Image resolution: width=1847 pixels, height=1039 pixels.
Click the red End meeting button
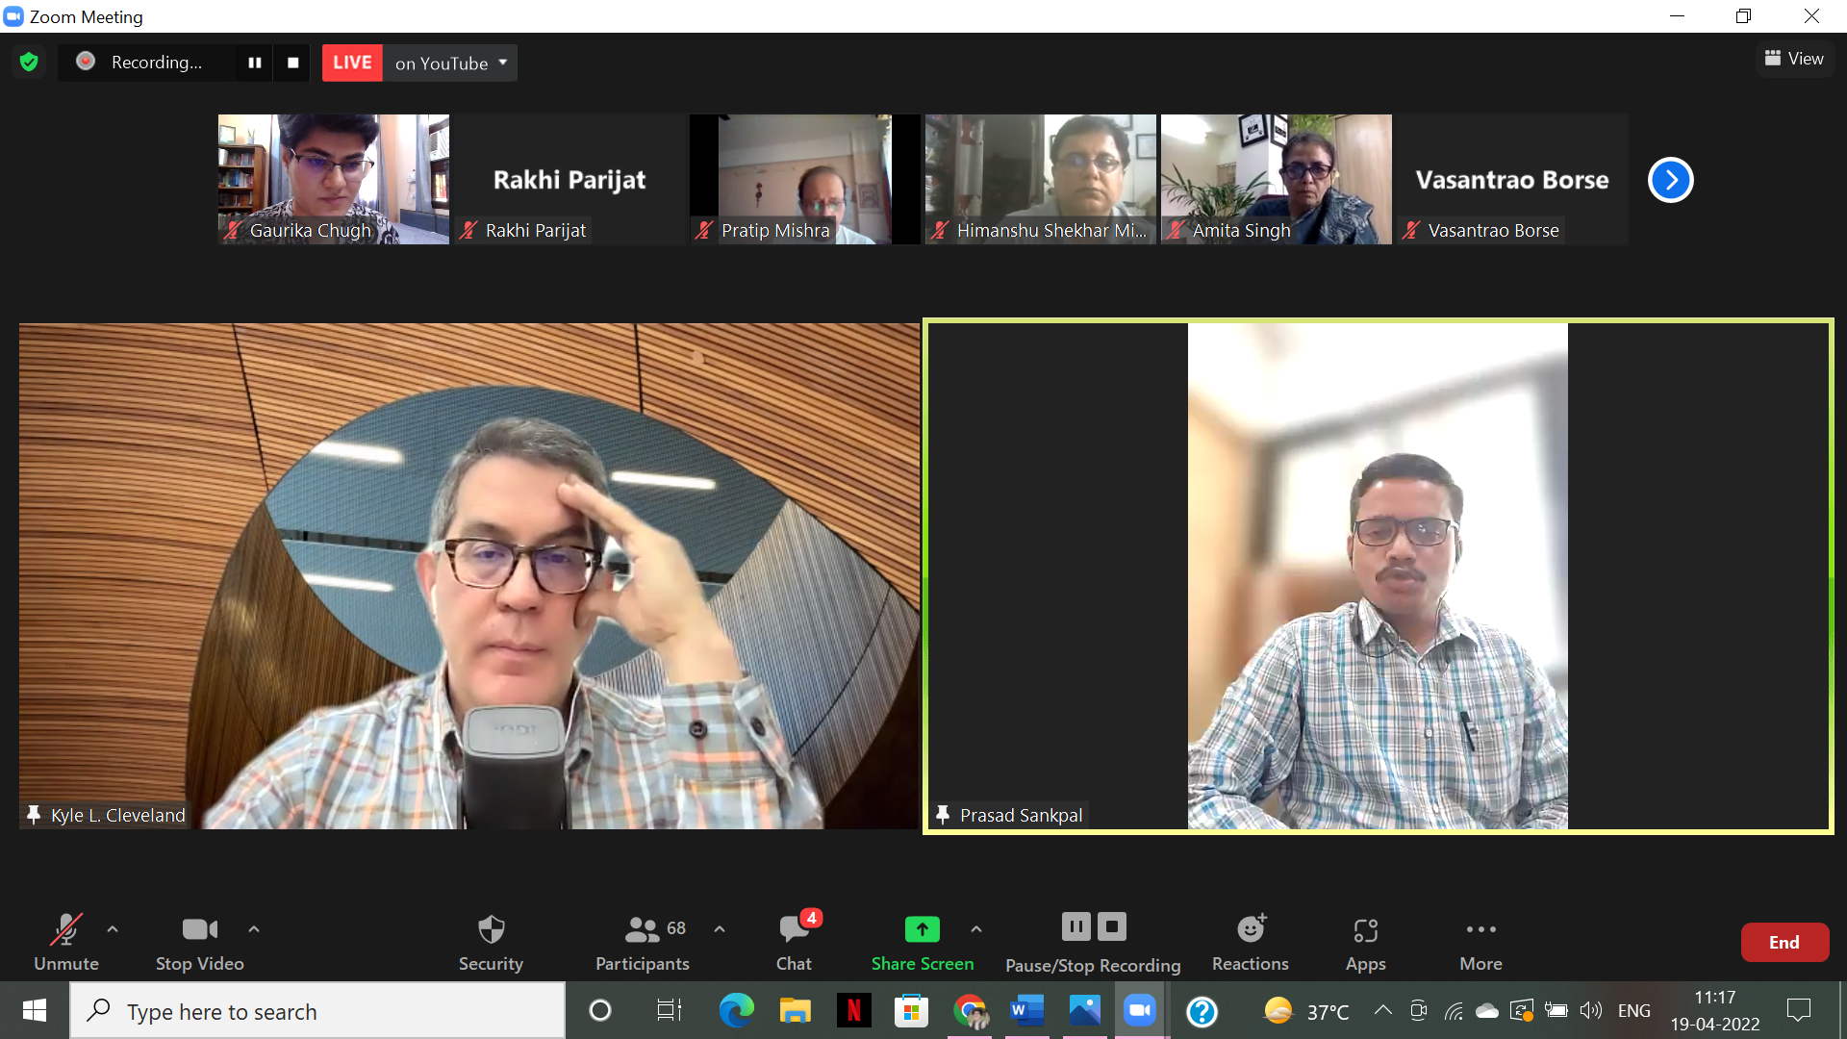1784,943
